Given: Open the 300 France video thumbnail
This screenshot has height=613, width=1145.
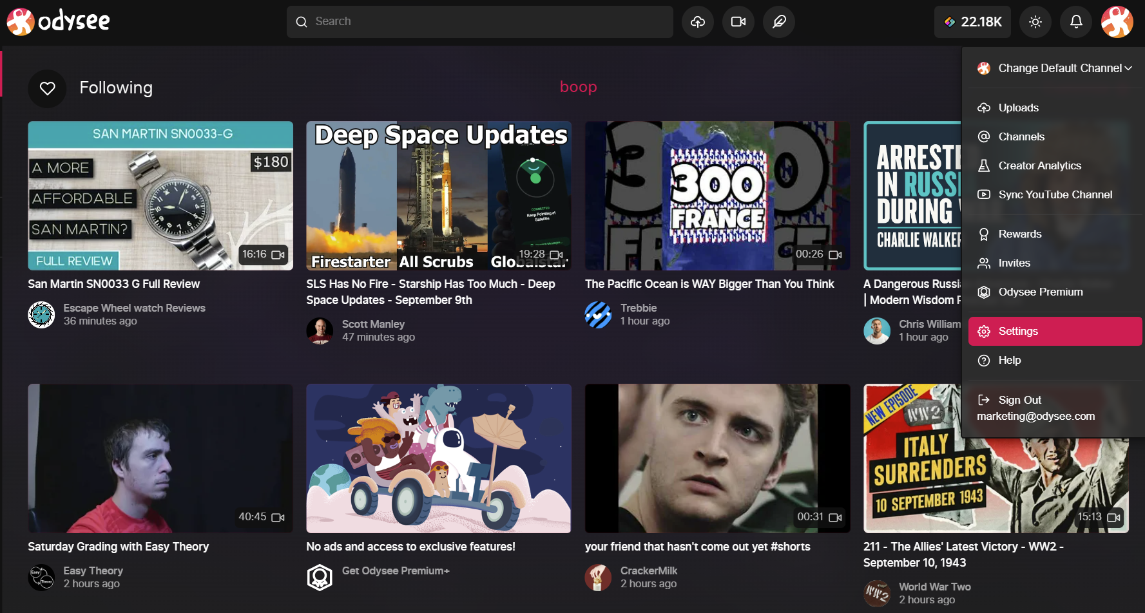Looking at the screenshot, I should point(717,196).
